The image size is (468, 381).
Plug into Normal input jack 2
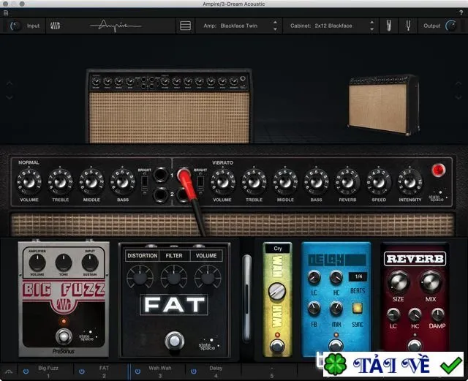pos(161,195)
